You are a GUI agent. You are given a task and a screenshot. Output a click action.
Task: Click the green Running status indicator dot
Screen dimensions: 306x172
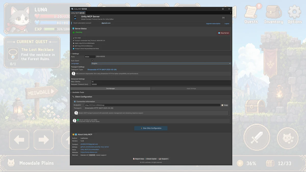click(74, 33)
